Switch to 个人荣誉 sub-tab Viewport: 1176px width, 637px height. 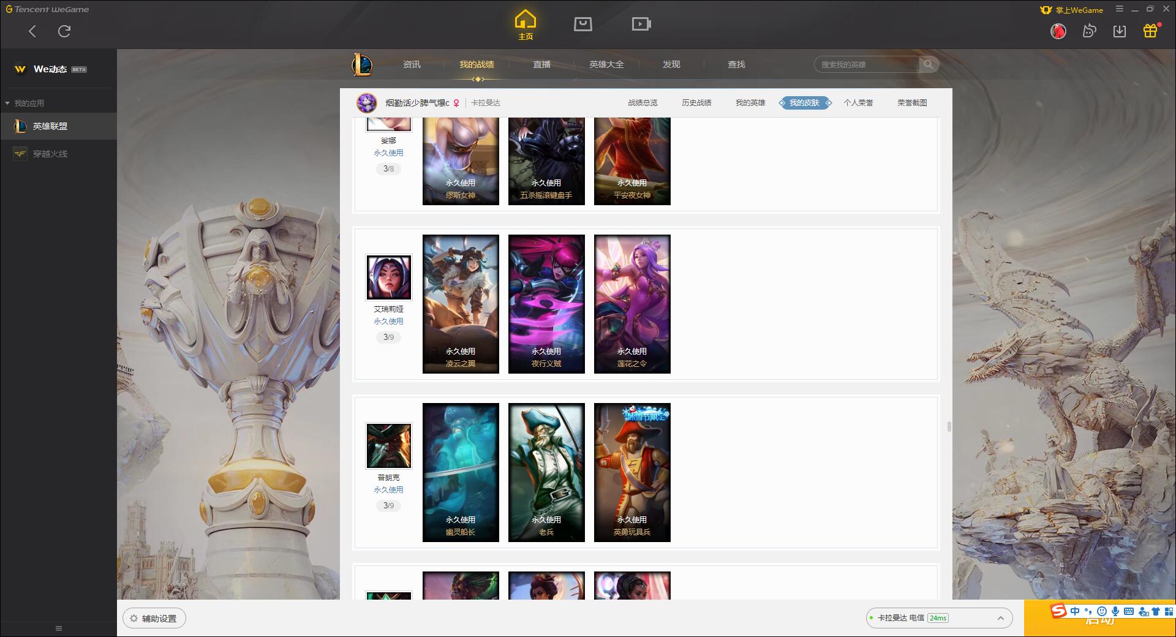tap(858, 103)
